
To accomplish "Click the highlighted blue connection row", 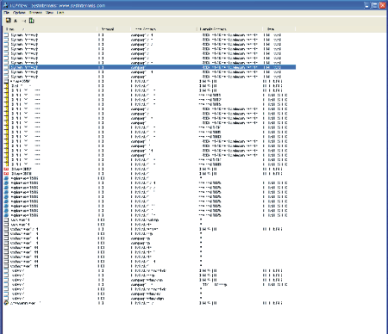I will pos(149,67).
